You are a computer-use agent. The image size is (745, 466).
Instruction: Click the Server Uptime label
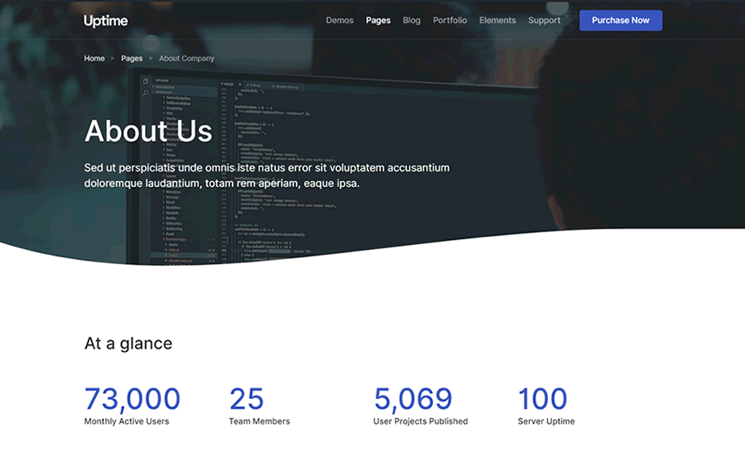(x=546, y=421)
